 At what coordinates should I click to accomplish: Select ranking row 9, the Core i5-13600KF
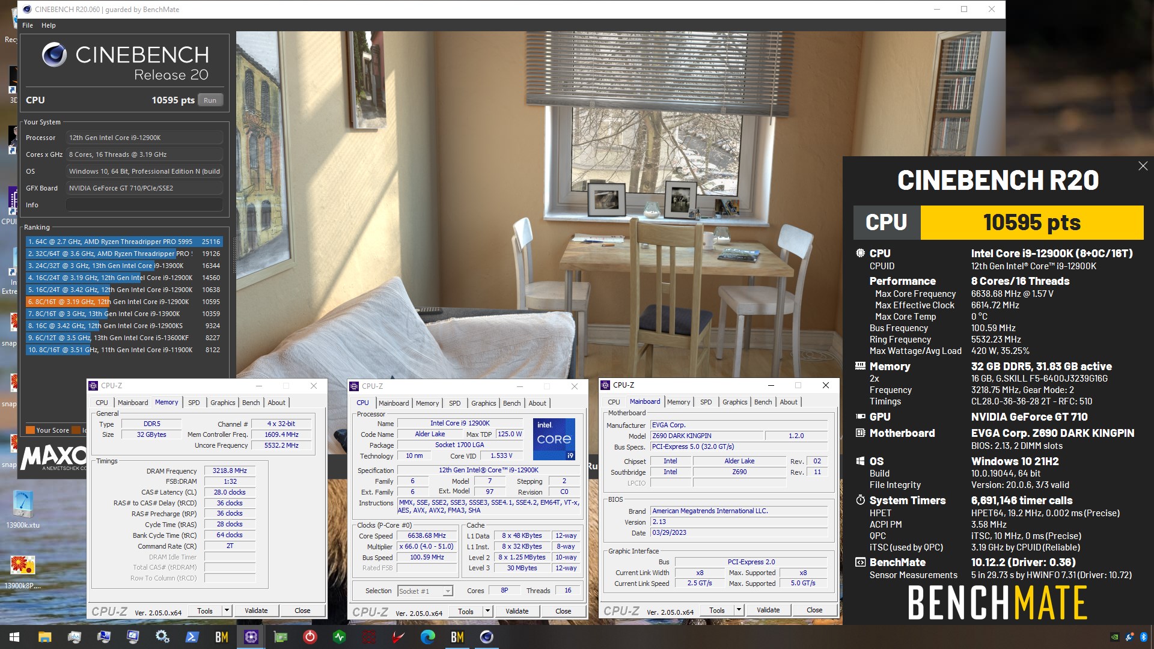point(124,338)
